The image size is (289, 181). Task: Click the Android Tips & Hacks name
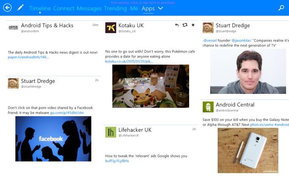47,25
